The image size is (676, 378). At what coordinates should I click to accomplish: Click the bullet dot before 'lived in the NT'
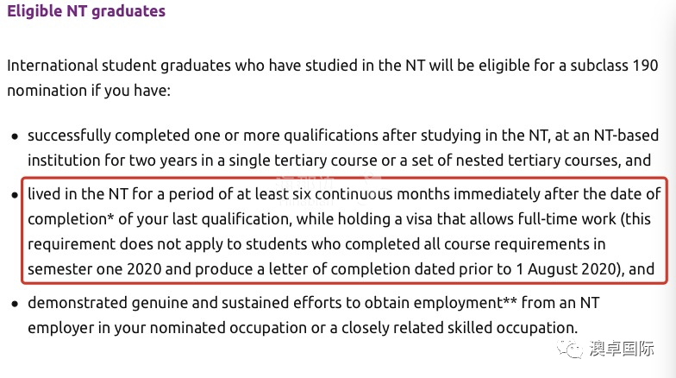click(x=16, y=195)
